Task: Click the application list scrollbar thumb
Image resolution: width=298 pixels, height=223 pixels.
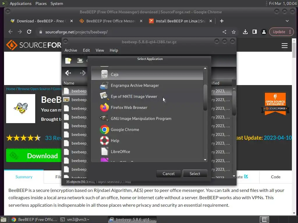Action: coord(205,97)
